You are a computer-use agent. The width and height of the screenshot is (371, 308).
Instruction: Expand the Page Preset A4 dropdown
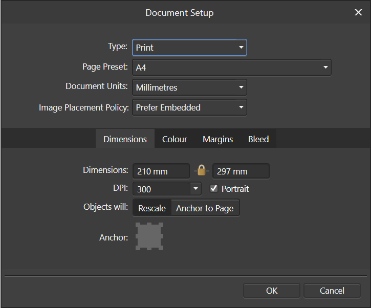232,68
